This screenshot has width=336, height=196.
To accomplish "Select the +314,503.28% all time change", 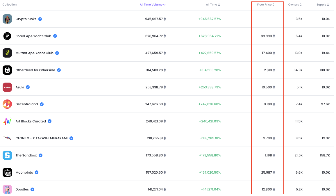I will (210, 70).
